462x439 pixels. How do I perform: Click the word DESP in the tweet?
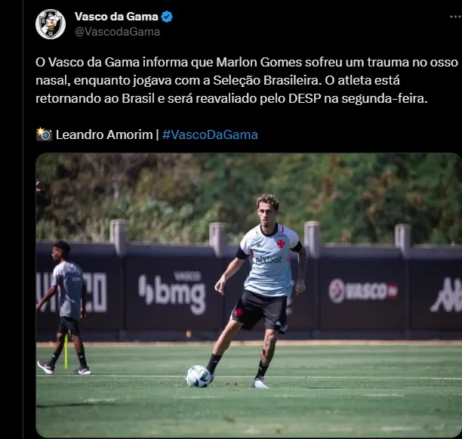[x=304, y=98]
